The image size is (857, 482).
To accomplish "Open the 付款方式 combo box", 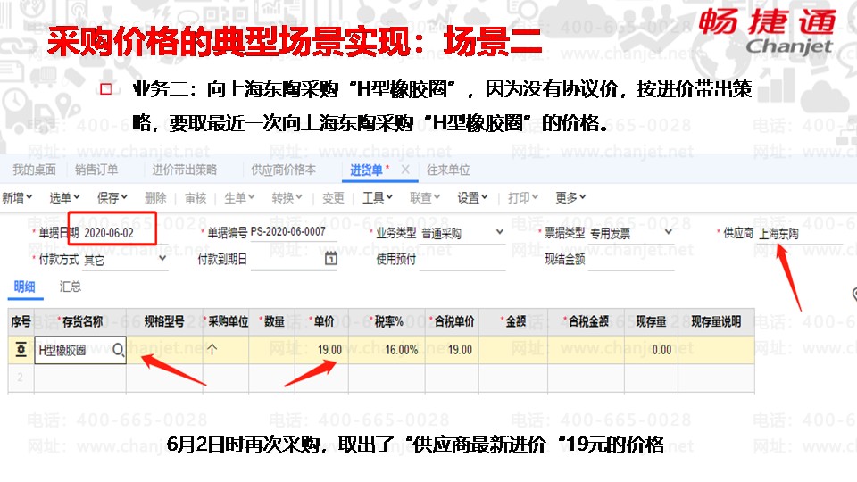I will pyautogui.click(x=125, y=260).
